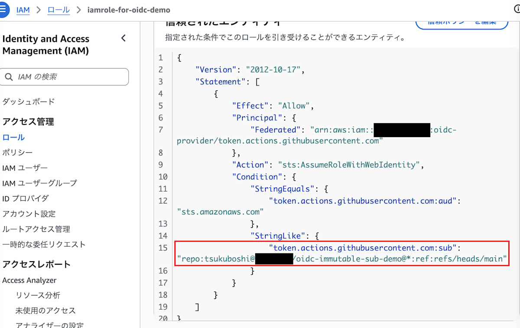This screenshot has height=328, width=520.
Task: Open アカウント設定 in the sidebar
Action: point(29,213)
